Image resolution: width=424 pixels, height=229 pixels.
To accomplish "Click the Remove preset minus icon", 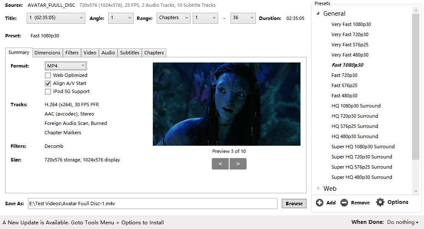I will point(344,203).
